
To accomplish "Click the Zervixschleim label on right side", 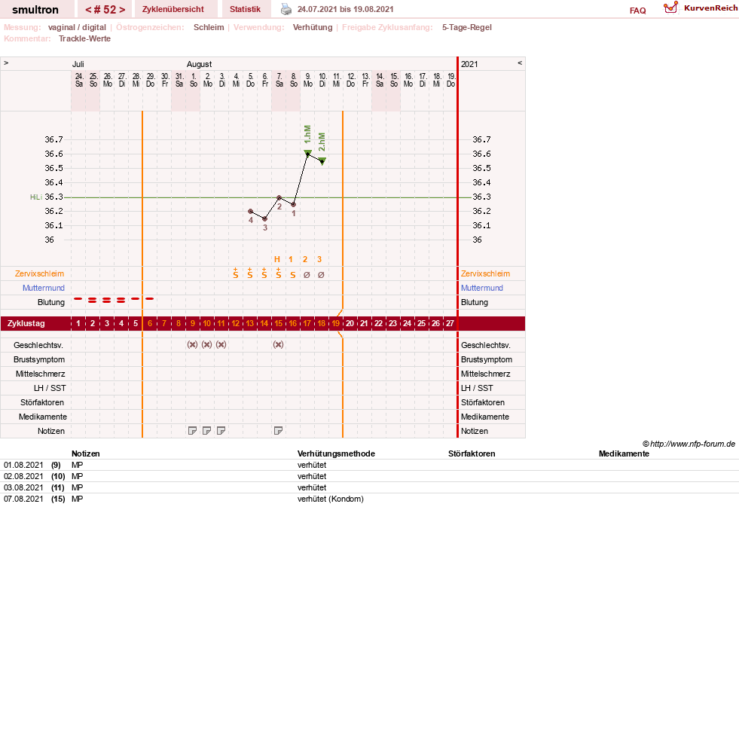I will point(485,273).
